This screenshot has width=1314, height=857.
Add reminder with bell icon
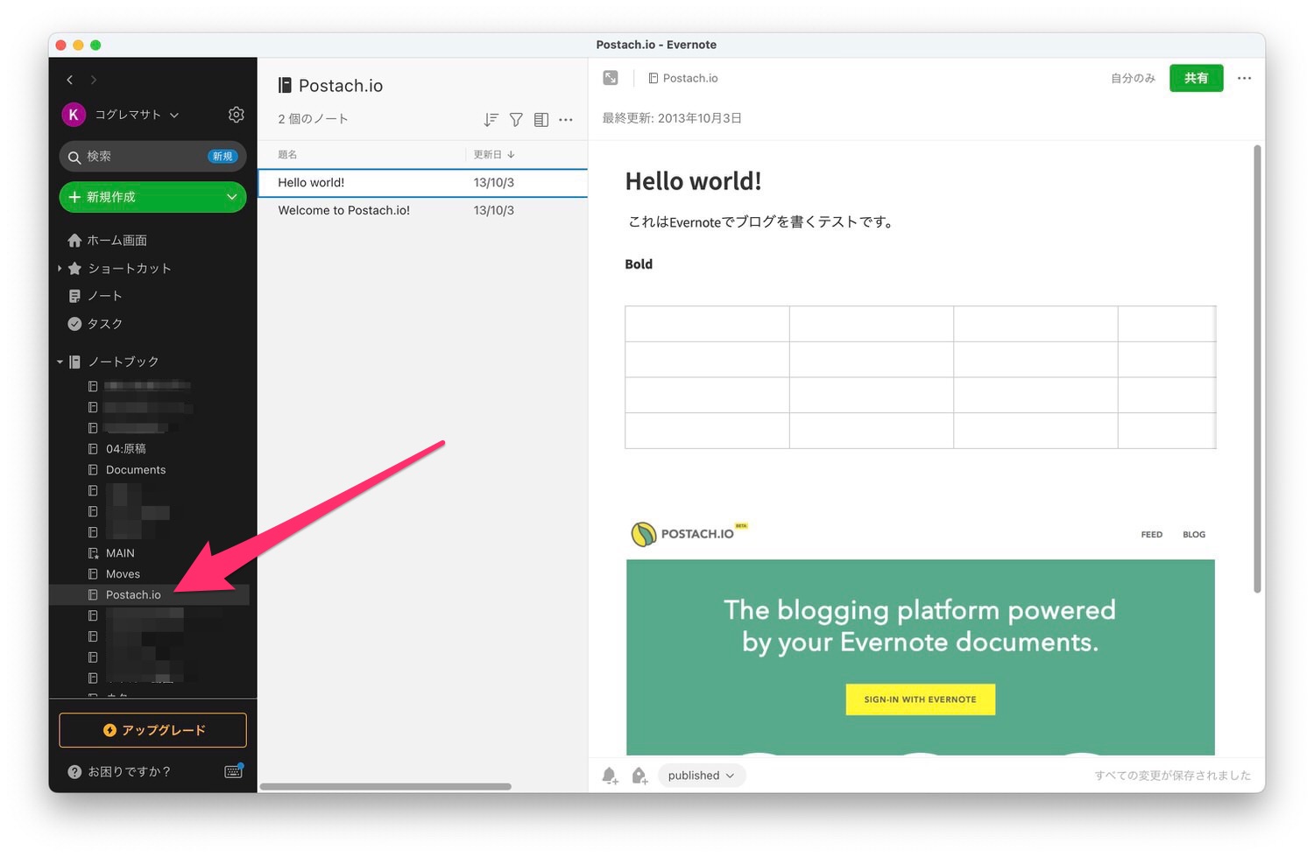tap(610, 776)
